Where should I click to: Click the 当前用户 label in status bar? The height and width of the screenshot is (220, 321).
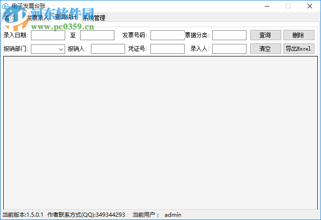146,215
